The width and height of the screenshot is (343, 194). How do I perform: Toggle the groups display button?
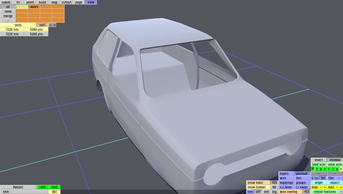click(303, 183)
